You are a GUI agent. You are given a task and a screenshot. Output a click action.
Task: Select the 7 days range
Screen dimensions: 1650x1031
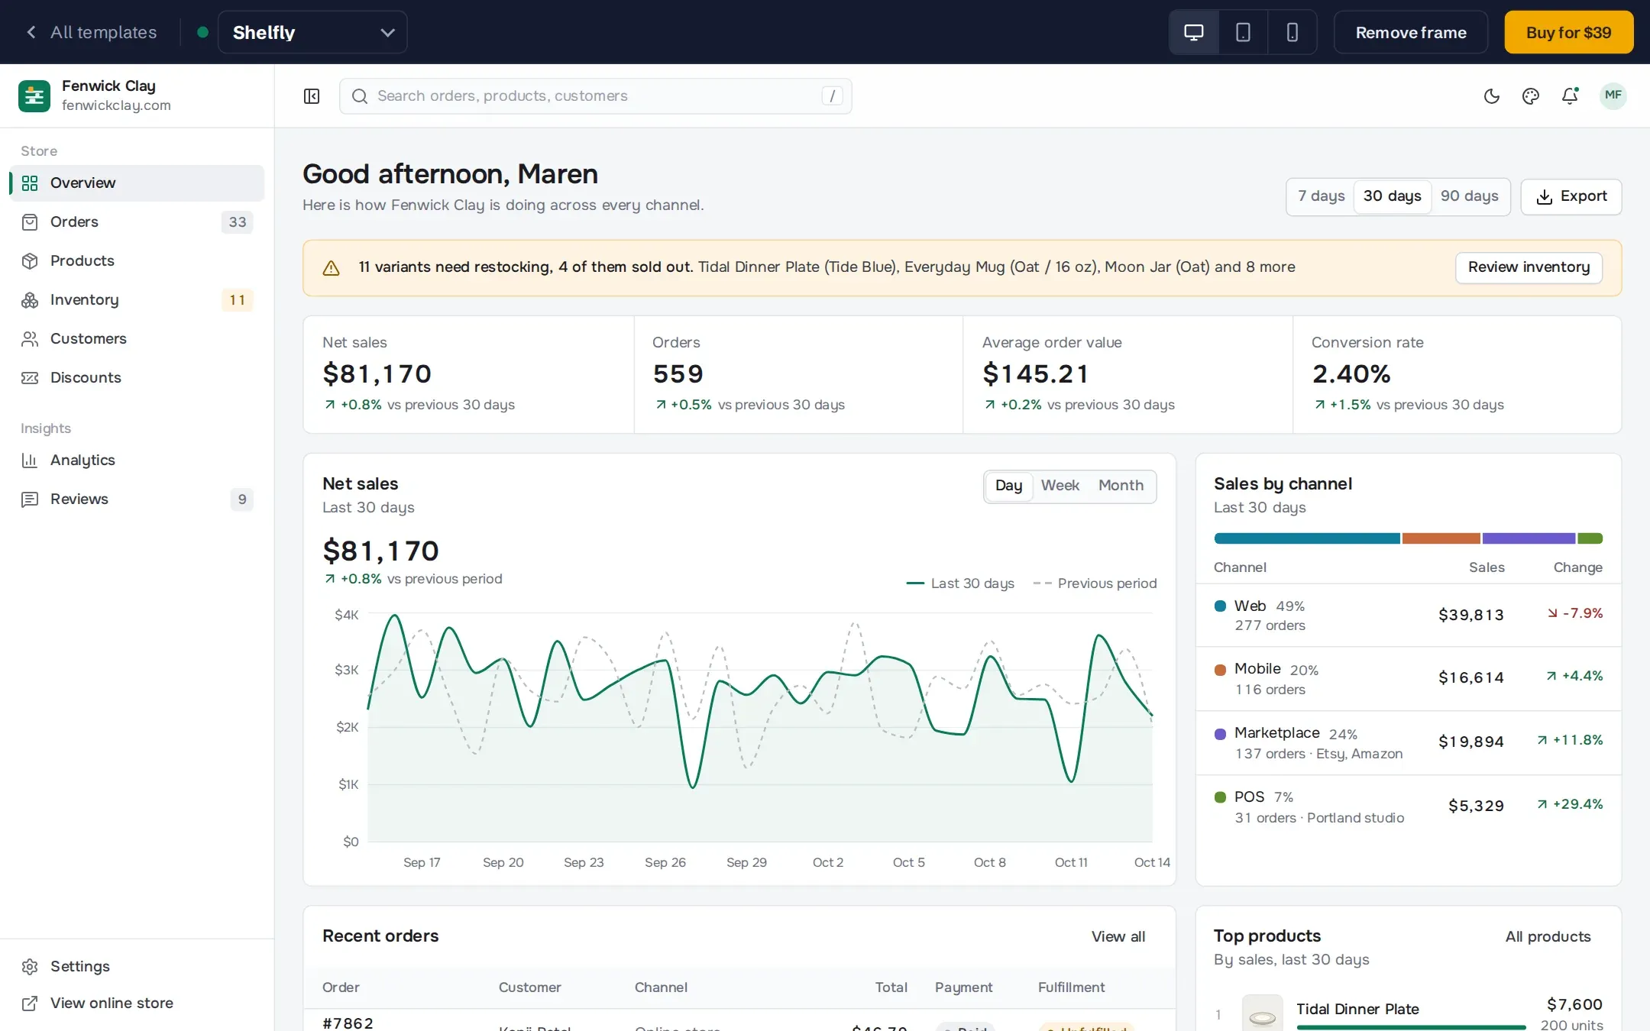pyautogui.click(x=1321, y=196)
